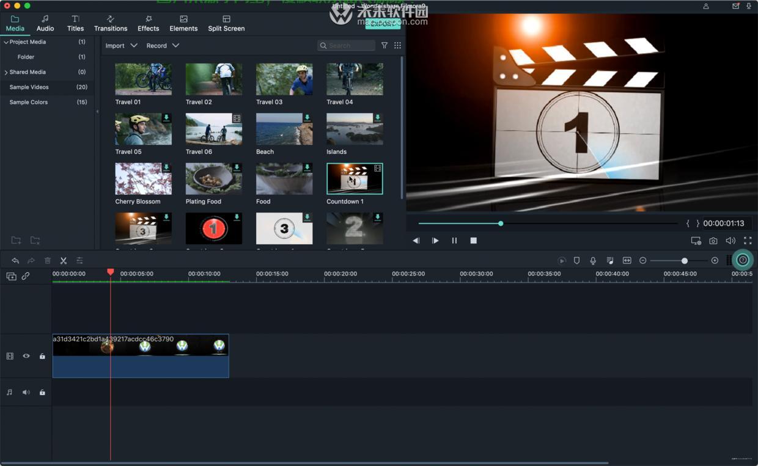The width and height of the screenshot is (758, 466).
Task: Click the preview progress slider
Action: [547, 224]
